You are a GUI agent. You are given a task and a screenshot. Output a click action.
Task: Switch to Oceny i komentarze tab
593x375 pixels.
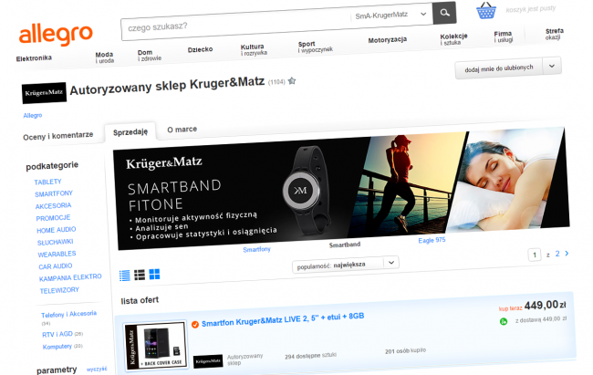point(57,135)
